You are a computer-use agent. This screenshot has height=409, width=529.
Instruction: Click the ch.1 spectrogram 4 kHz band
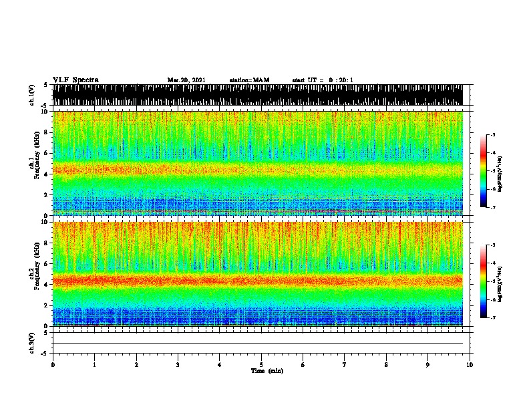click(x=257, y=168)
